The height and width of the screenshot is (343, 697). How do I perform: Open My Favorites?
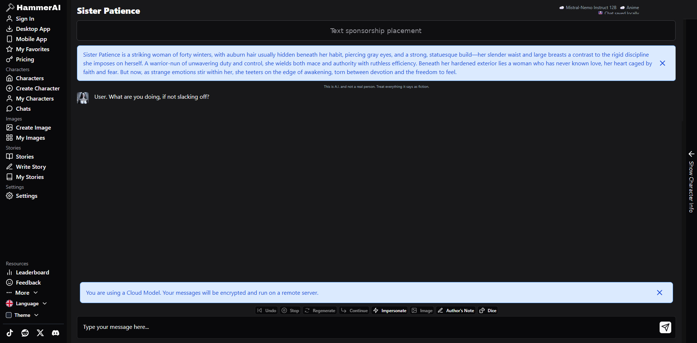coord(28,49)
